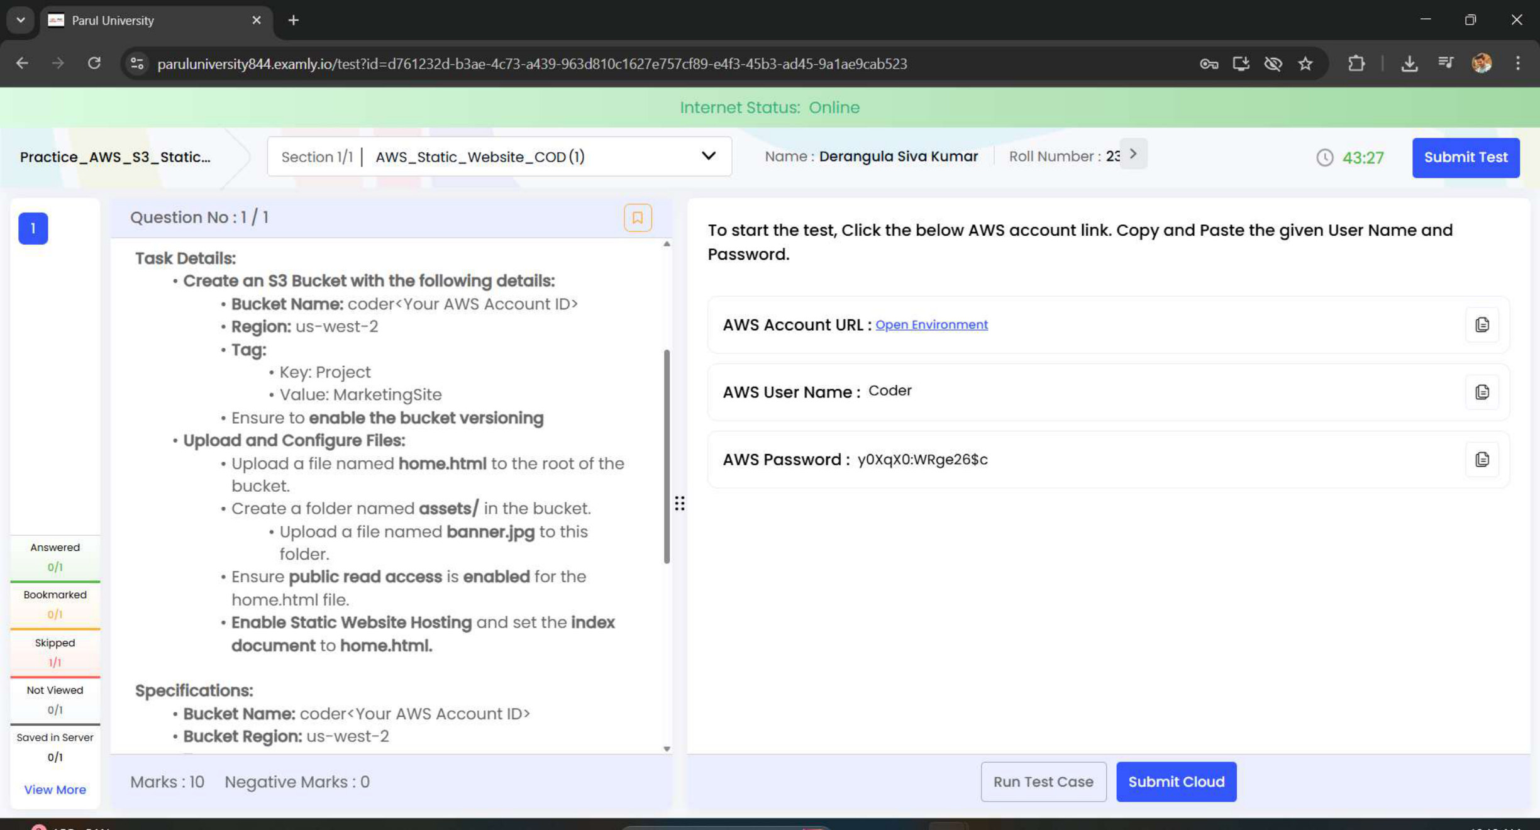Click Run Test Case button
Image resolution: width=1540 pixels, height=830 pixels.
[1043, 782]
